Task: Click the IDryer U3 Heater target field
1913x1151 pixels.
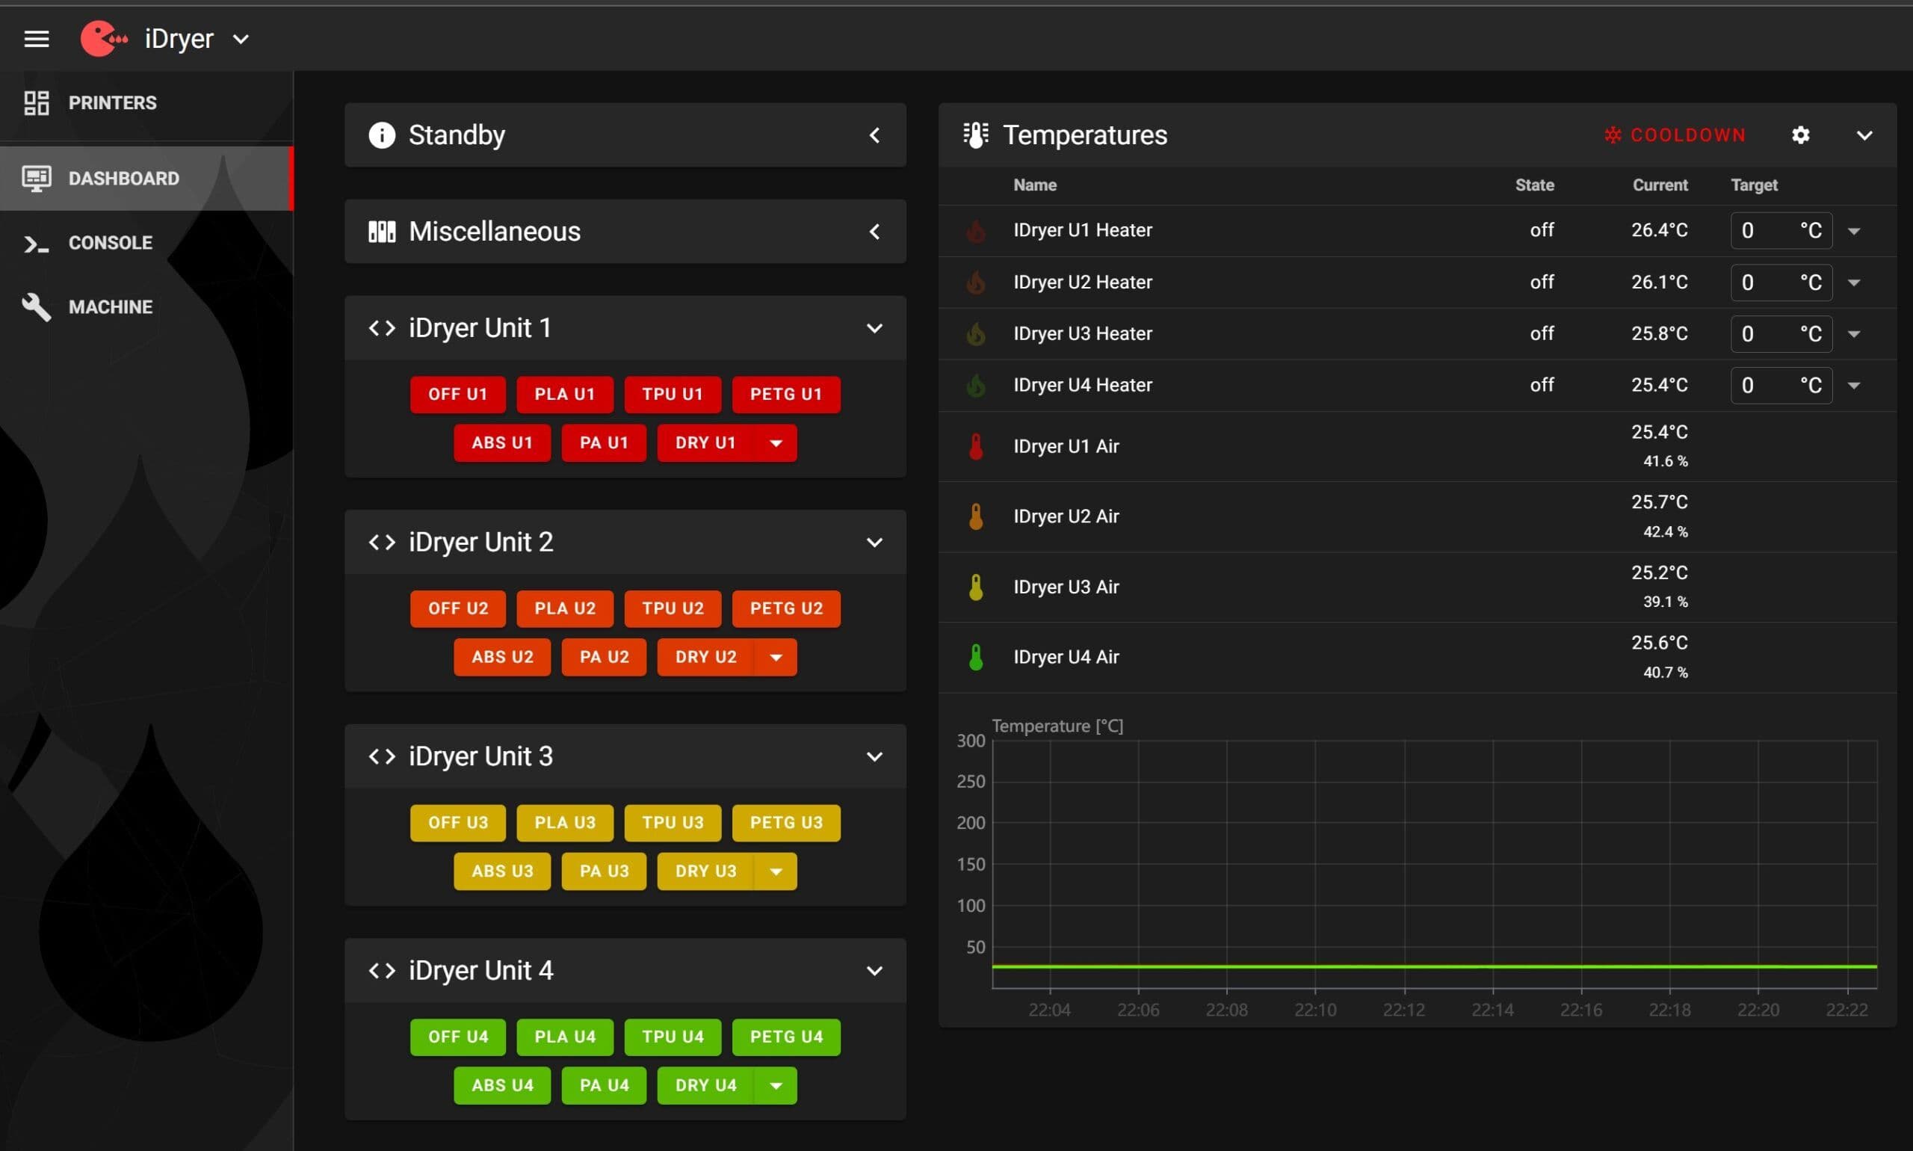Action: pos(1781,333)
